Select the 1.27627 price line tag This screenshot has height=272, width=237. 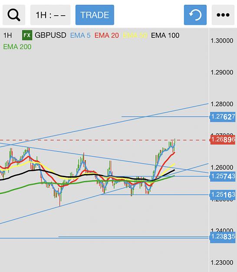[223, 117]
